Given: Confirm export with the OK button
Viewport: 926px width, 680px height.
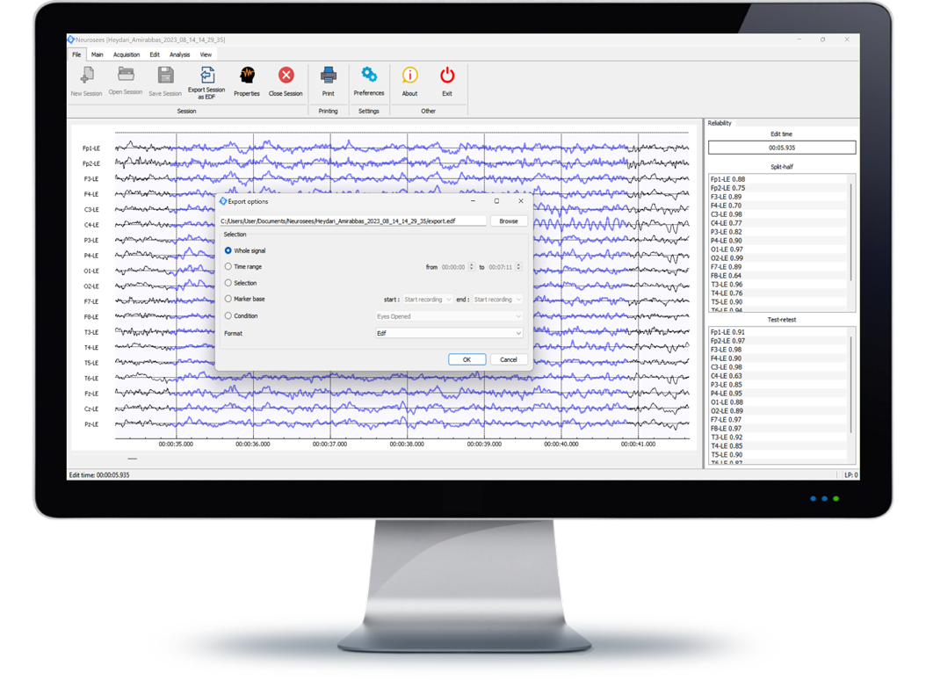Looking at the screenshot, I should click(467, 358).
